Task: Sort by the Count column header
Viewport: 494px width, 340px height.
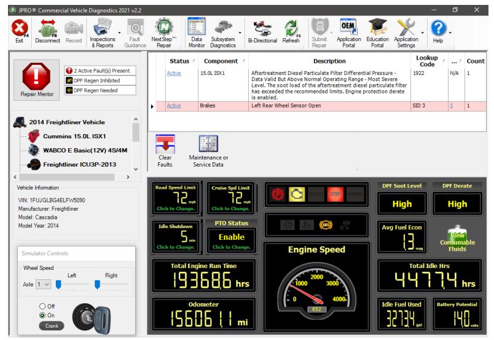Action: pyautogui.click(x=476, y=61)
